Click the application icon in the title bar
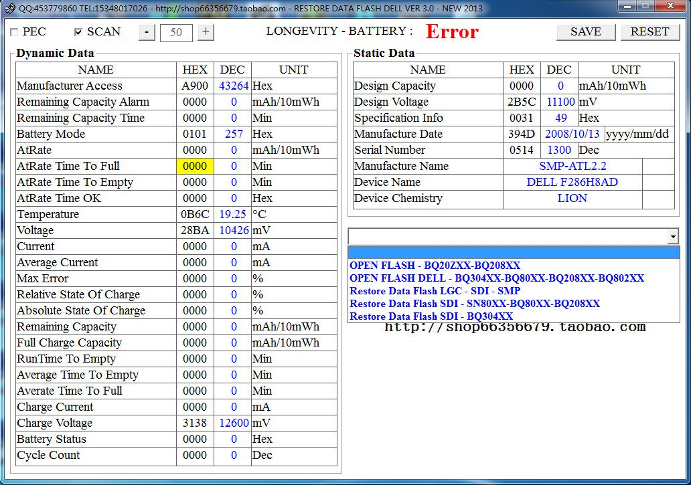Image resolution: width=691 pixels, height=485 pixels. pos(9,7)
